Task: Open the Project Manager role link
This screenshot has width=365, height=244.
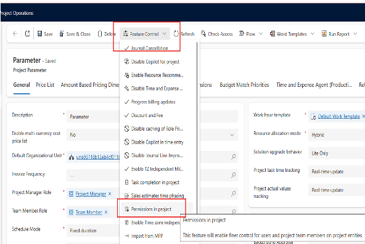Action: click(x=91, y=193)
